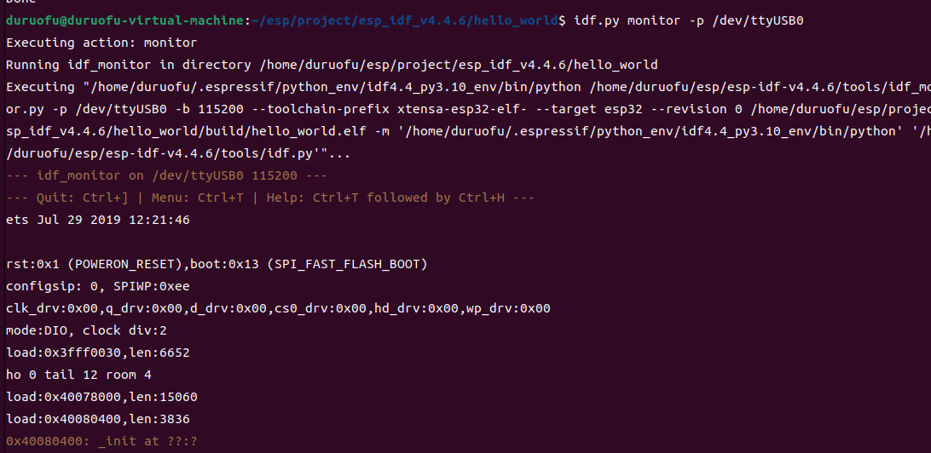931x453 pixels.
Task: Click the green duruofu@duruofu-virtual-machine prompt
Action: click(124, 20)
